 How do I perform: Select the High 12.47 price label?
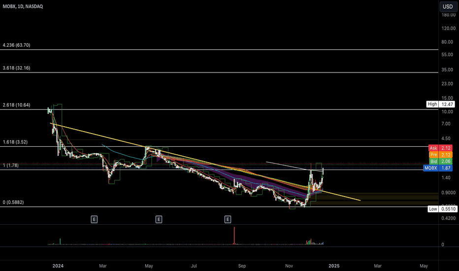tap(439, 104)
